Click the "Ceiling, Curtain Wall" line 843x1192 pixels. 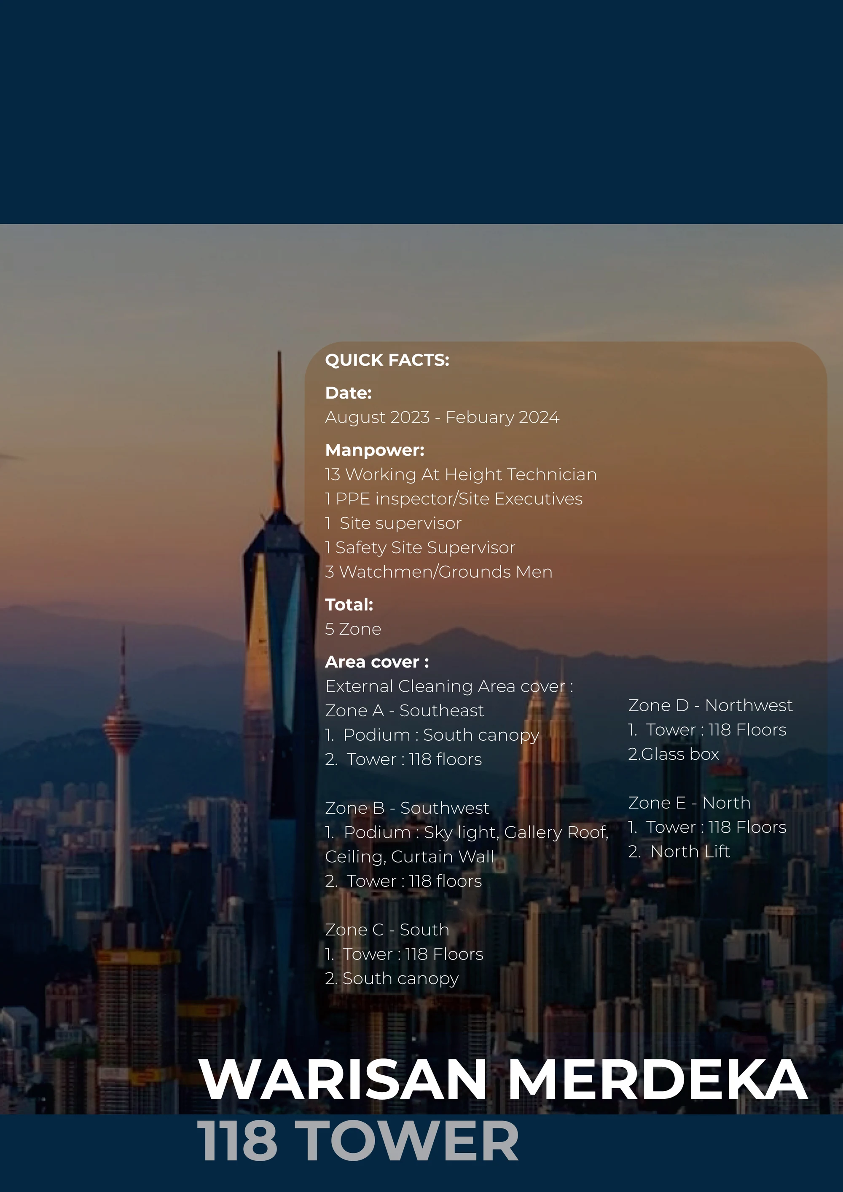pyautogui.click(x=409, y=857)
